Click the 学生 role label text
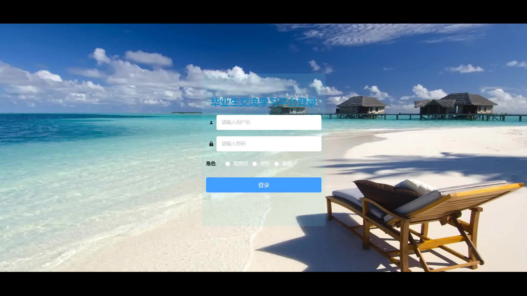Screen dimensions: 527x296 (x=265, y=164)
